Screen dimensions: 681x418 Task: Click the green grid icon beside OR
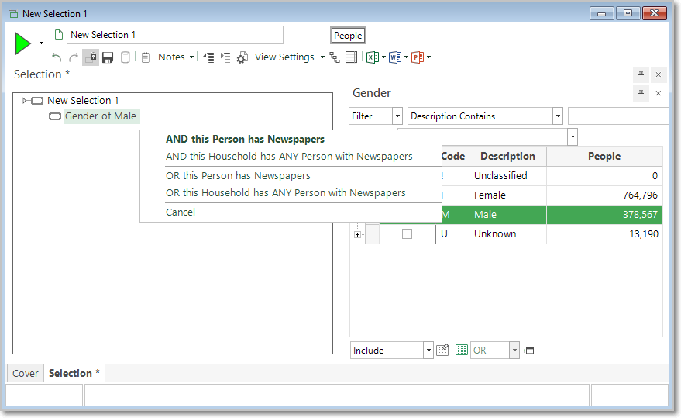tap(461, 350)
